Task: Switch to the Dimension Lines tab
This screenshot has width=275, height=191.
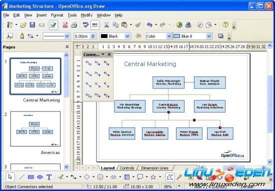Action: tap(154, 168)
